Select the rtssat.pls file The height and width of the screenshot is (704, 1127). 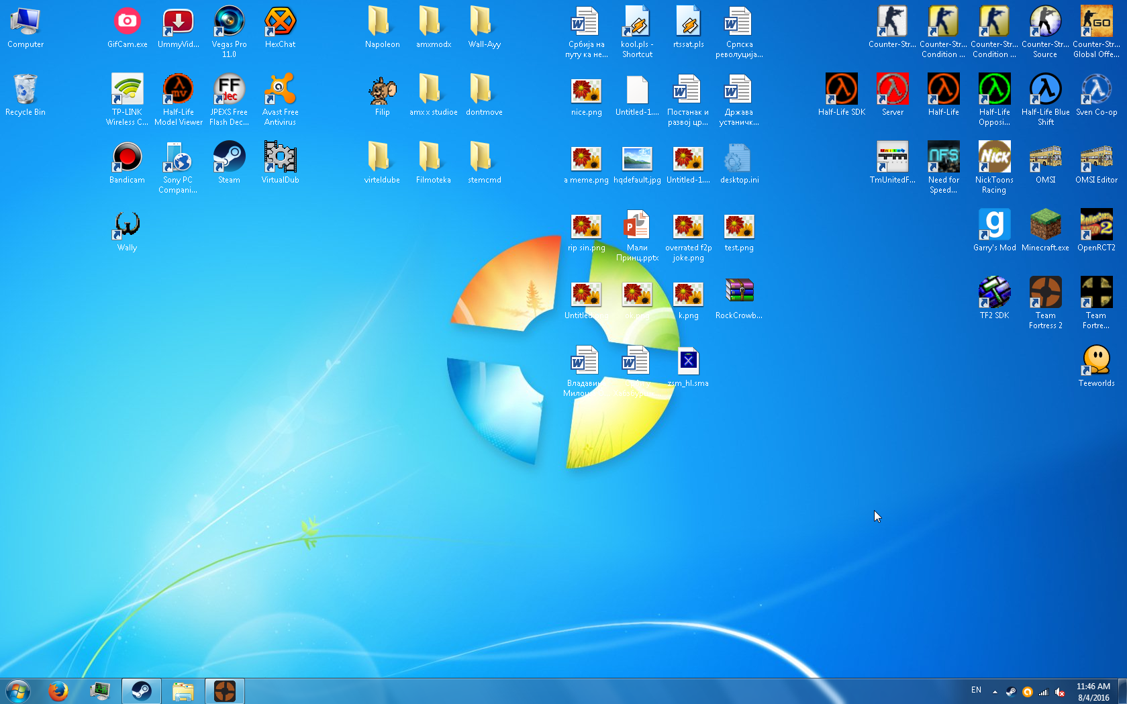[688, 28]
